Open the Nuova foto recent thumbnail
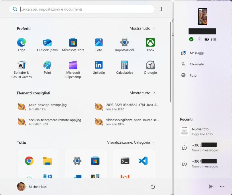The height and width of the screenshot is (195, 232). (184, 132)
